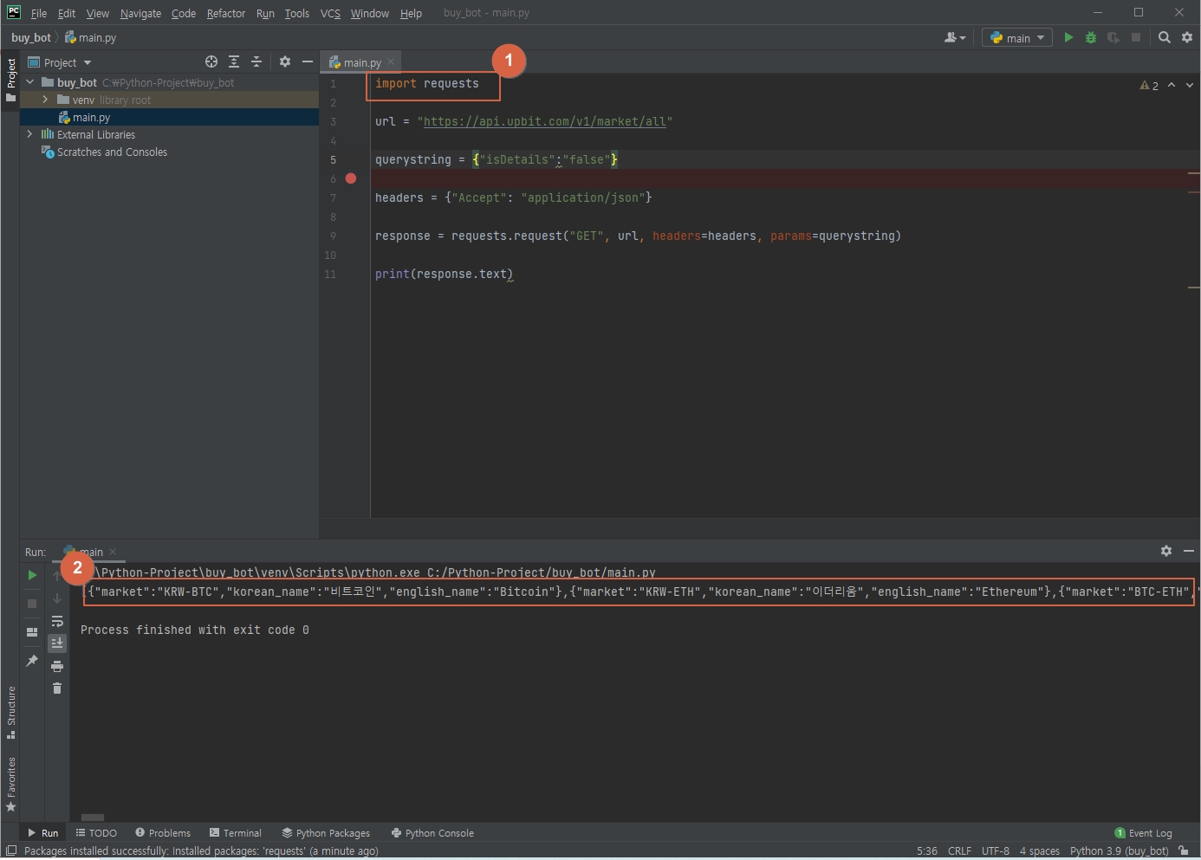Click Python 3.9 interpreter in status bar
Image resolution: width=1201 pixels, height=860 pixels.
[1120, 850]
